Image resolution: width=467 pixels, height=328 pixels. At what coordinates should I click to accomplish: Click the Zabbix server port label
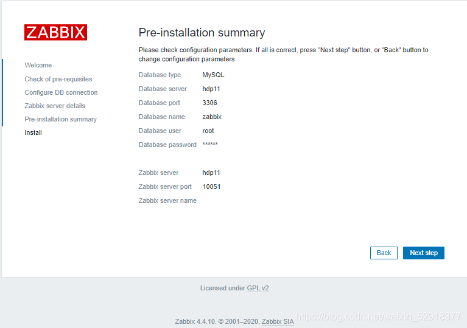tap(165, 186)
